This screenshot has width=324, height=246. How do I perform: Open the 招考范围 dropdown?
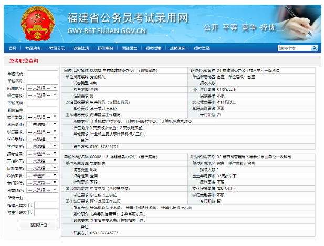tap(42, 154)
